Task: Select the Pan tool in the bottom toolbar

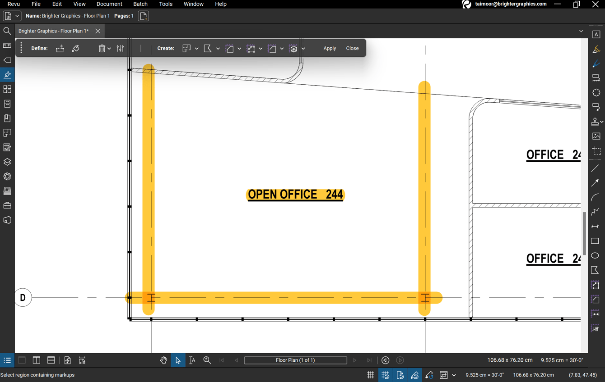Action: (x=163, y=360)
